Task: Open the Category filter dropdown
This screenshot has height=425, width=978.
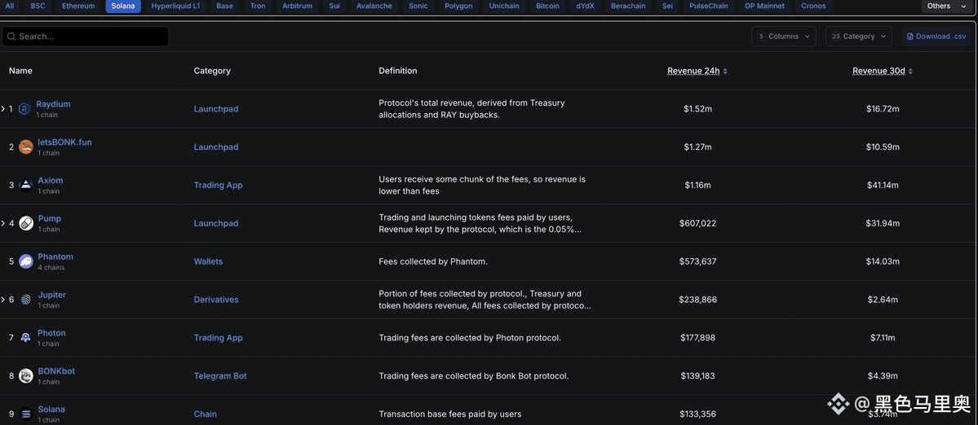Action: [860, 37]
